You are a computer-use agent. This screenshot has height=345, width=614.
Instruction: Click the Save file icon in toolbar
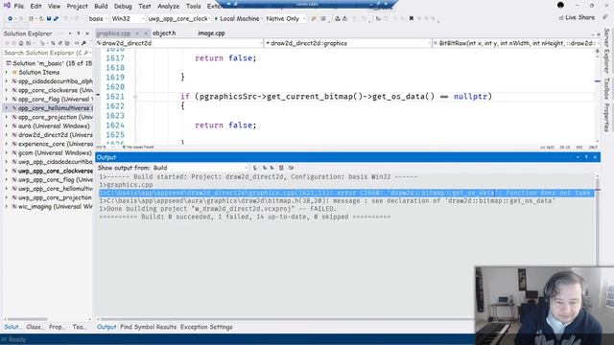pos(49,18)
